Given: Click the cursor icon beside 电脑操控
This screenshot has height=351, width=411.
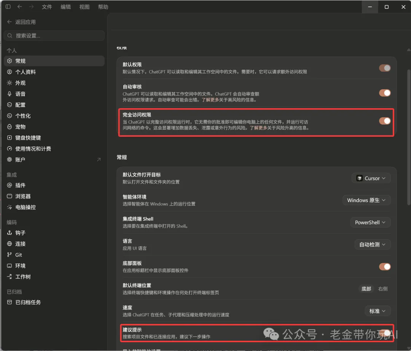Looking at the screenshot, I should (x=10, y=207).
